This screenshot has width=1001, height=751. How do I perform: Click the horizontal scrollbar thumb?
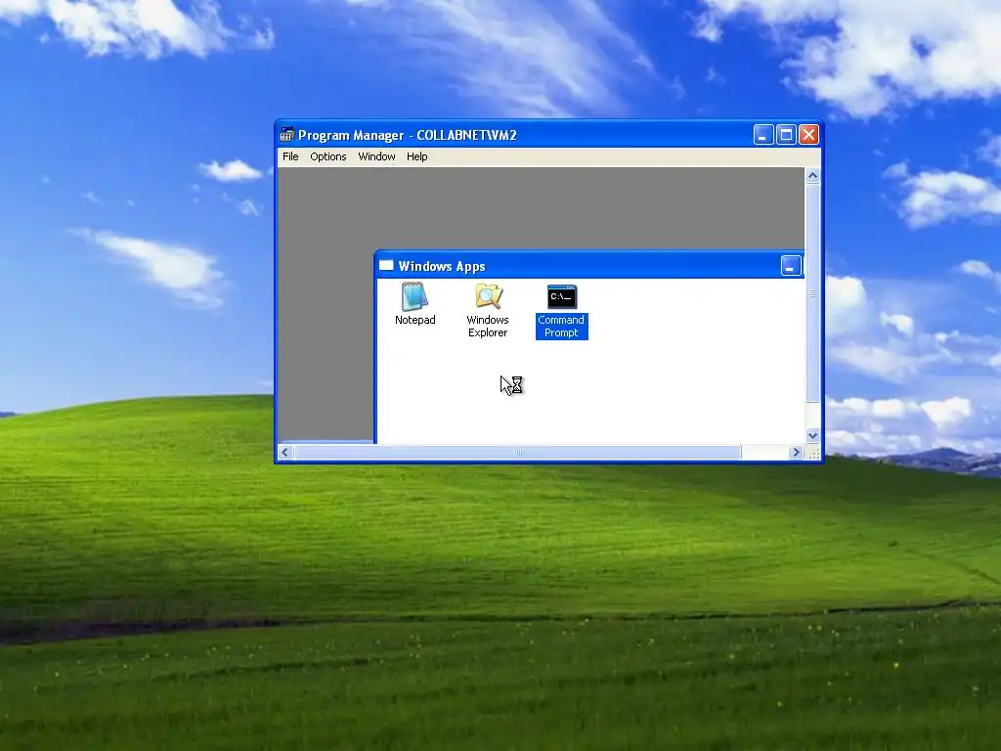click(x=518, y=452)
